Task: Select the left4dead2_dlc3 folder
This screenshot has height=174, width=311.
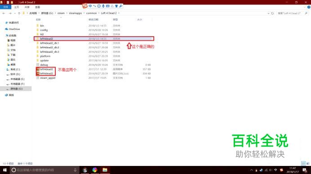Action: coord(49,52)
